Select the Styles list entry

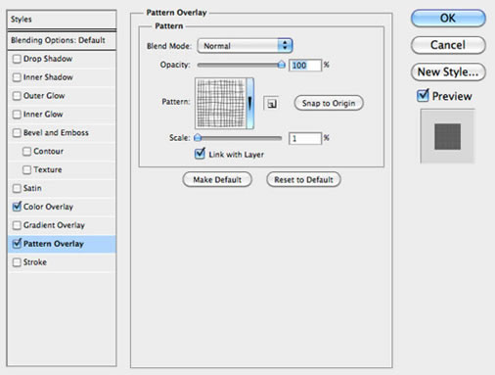[x=62, y=20]
